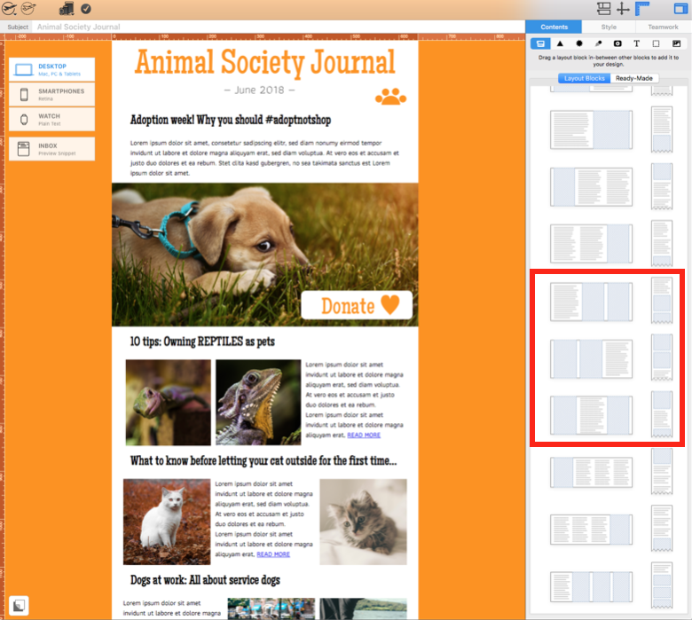The height and width of the screenshot is (620, 692).
Task: Click the send email airplane icon
Action: (x=9, y=8)
